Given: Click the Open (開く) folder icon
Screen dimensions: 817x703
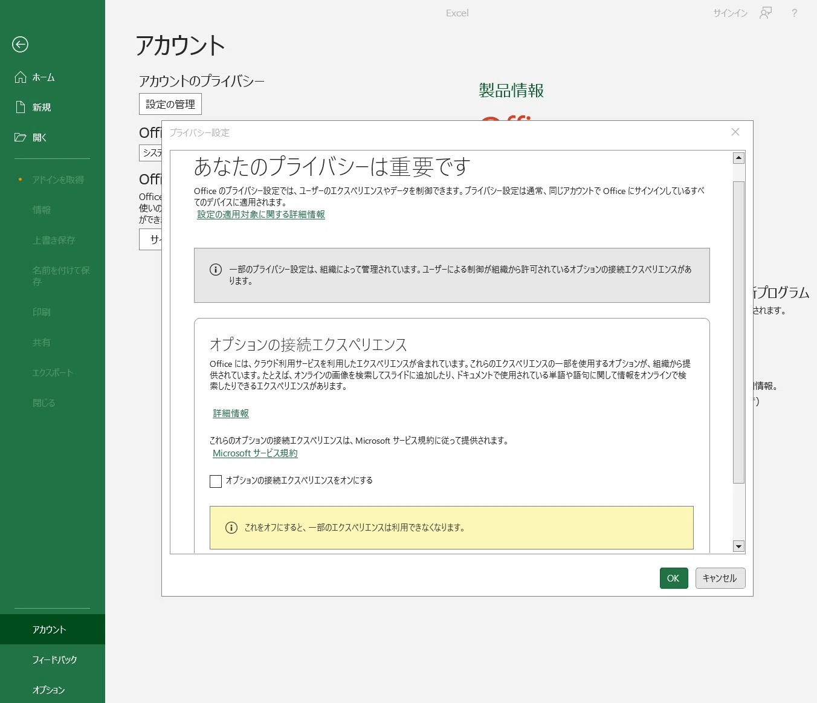Looking at the screenshot, I should pyautogui.click(x=21, y=137).
